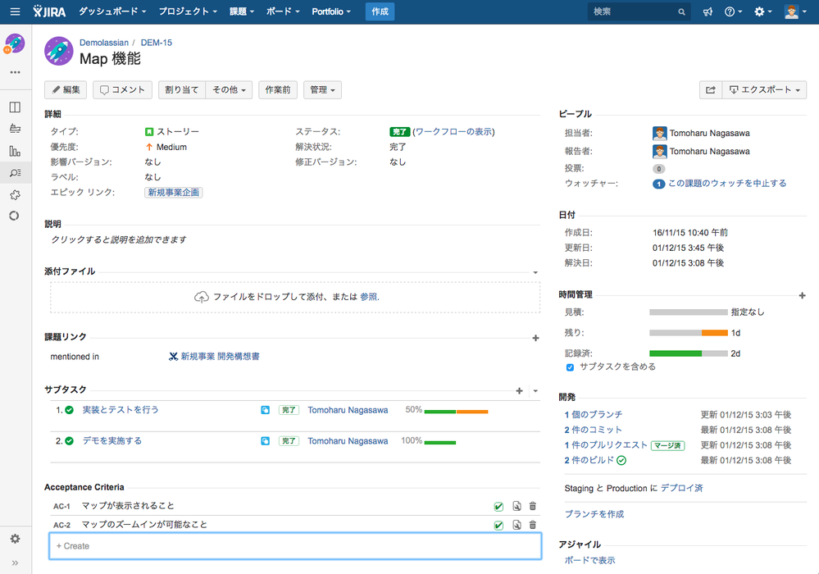Image resolution: width=819 pixels, height=574 pixels.
Task: Open subtask デモを実施する
Action: [112, 441]
